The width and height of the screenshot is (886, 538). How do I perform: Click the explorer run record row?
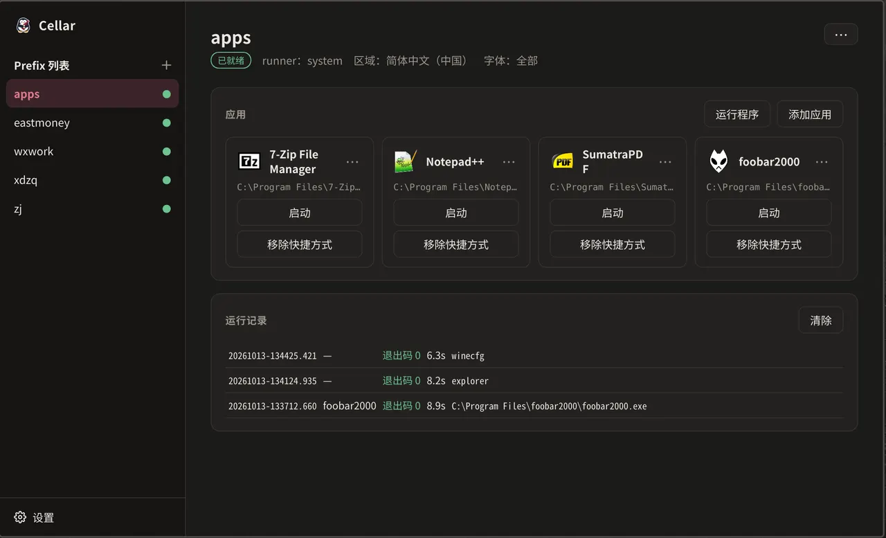(x=534, y=381)
